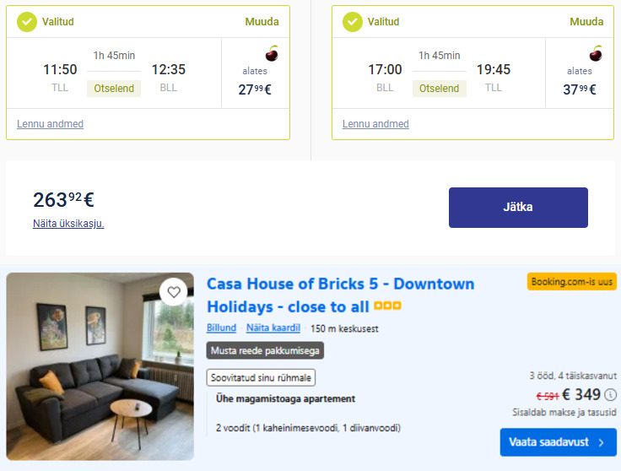Click the apartment living room photo

click(100, 366)
